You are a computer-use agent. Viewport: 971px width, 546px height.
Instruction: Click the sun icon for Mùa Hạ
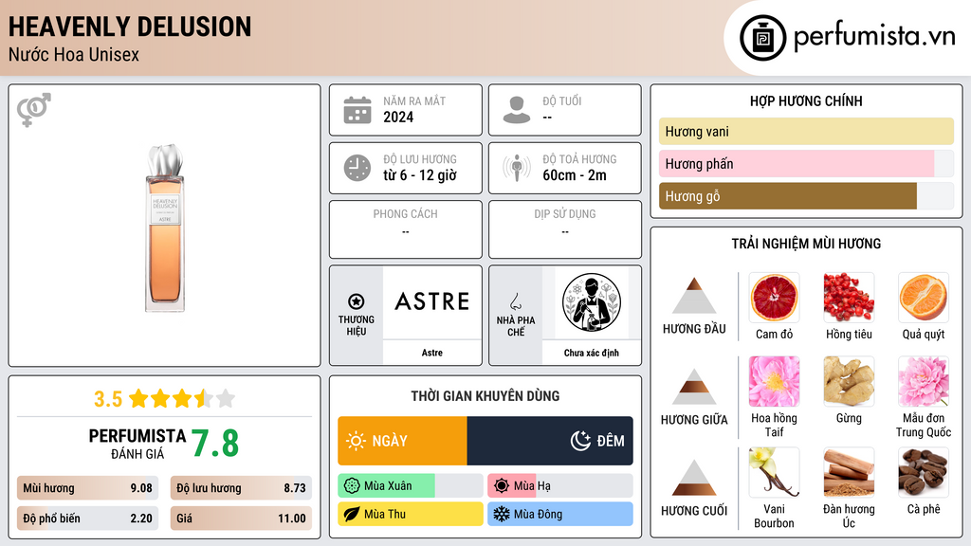click(x=502, y=486)
